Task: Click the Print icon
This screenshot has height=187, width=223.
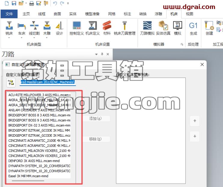Action: point(32,3)
